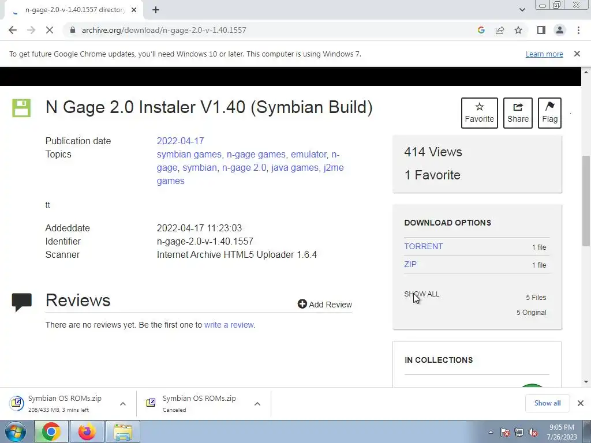Viewport: 591px width, 443px height.
Task: Open a new browser tab
Action: (156, 10)
